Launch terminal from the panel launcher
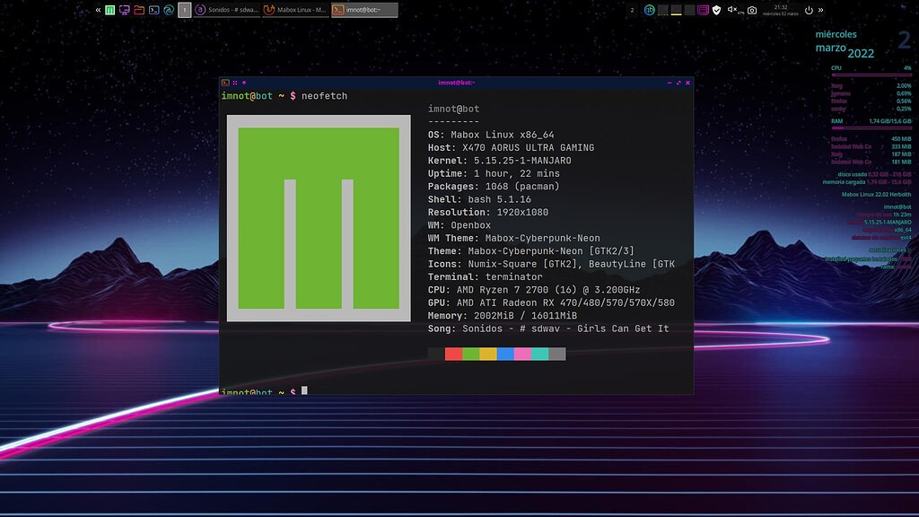The height and width of the screenshot is (517, 919). (x=153, y=11)
